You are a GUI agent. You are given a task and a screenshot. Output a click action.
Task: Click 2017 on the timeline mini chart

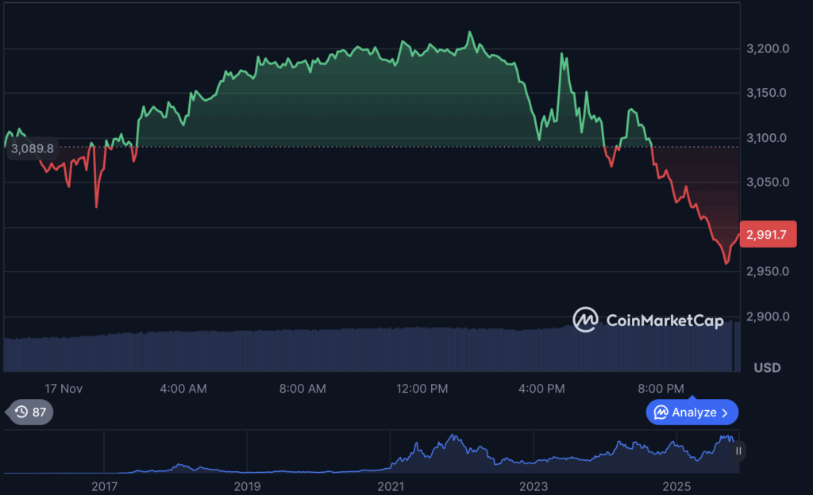[104, 486]
